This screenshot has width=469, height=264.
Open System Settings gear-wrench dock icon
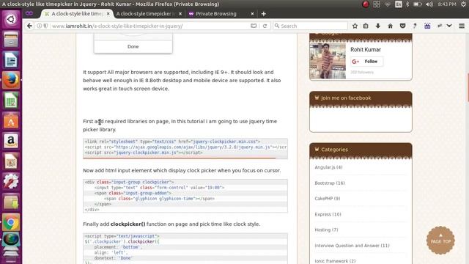pyautogui.click(x=11, y=181)
